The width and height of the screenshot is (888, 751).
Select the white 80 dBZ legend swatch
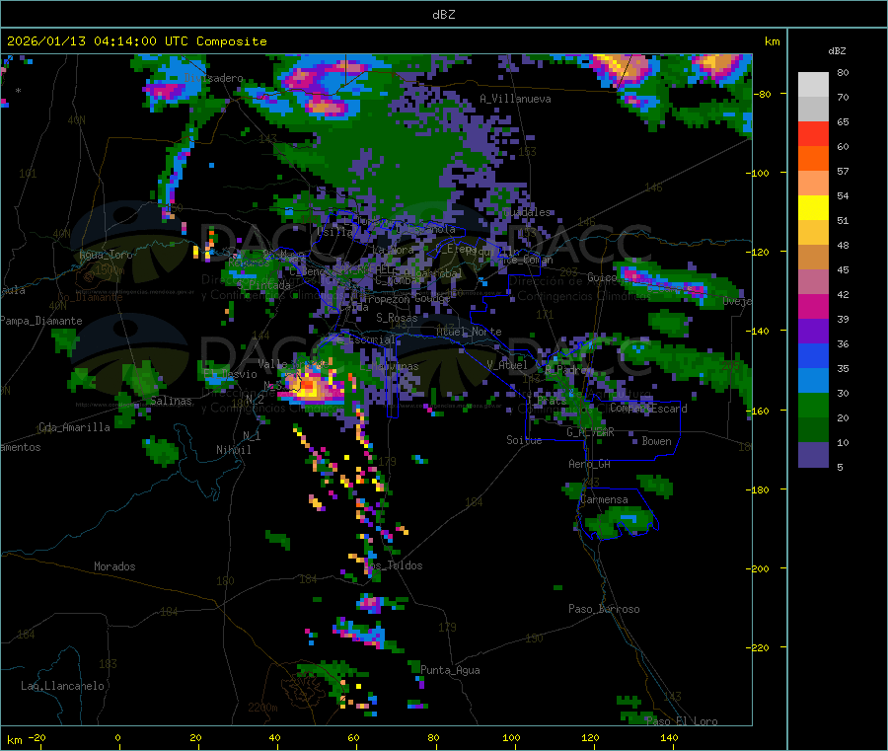click(x=813, y=85)
